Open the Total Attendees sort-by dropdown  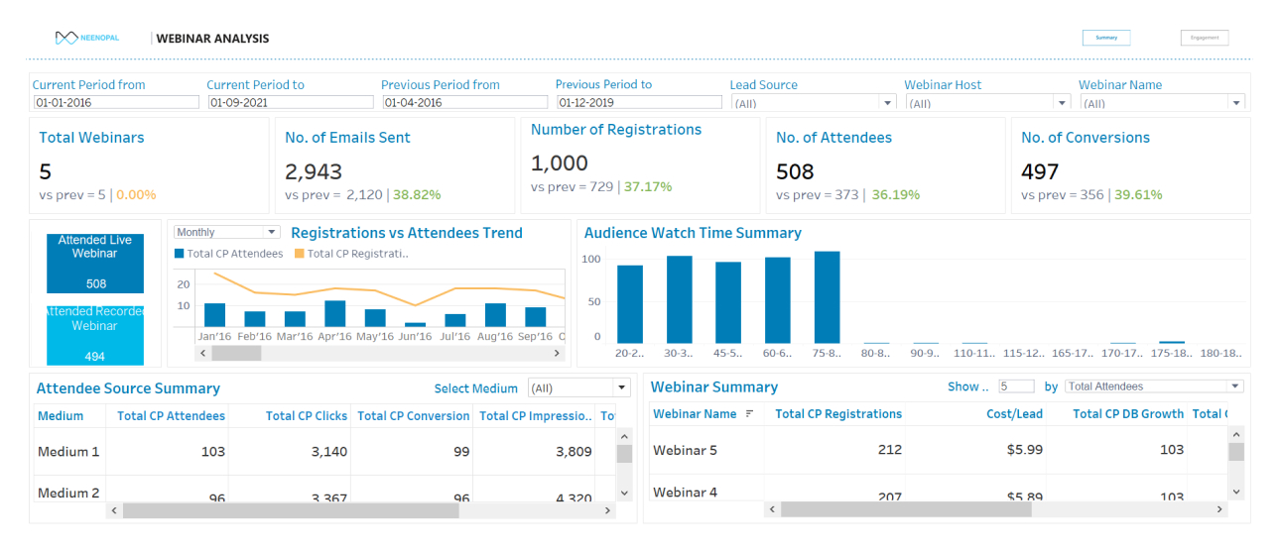click(1155, 386)
